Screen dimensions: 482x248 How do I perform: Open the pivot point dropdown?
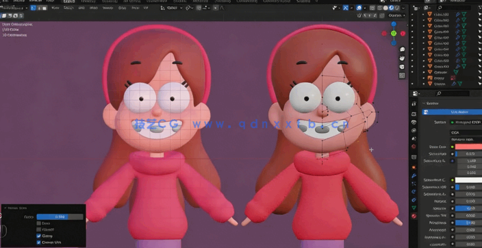189,8
